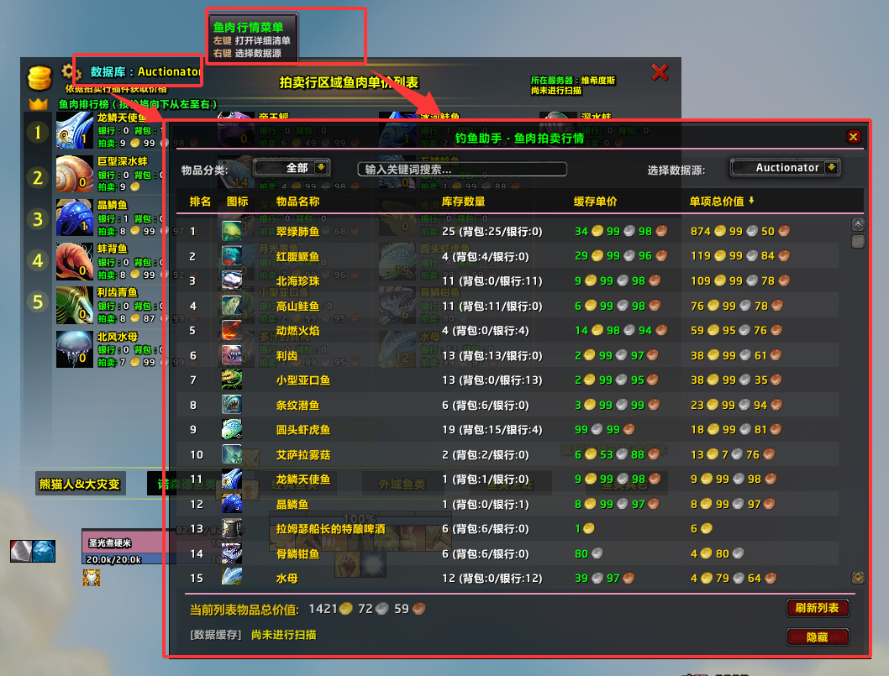Image resolution: width=889 pixels, height=676 pixels.
Task: Click the 北风水母 jellyfish icon in leaderboard
Action: coord(74,349)
